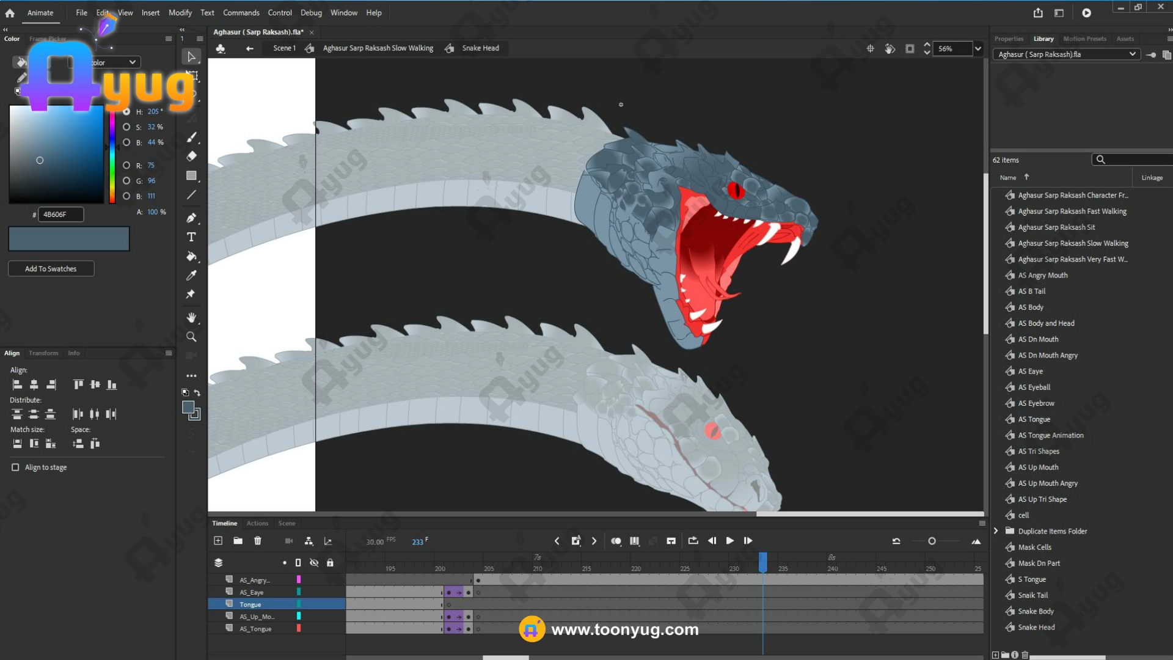The height and width of the screenshot is (660, 1173).
Task: Select the Hand tool
Action: point(191,318)
